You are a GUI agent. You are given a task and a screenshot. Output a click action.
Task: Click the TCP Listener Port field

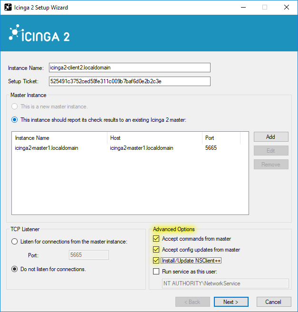(89, 255)
